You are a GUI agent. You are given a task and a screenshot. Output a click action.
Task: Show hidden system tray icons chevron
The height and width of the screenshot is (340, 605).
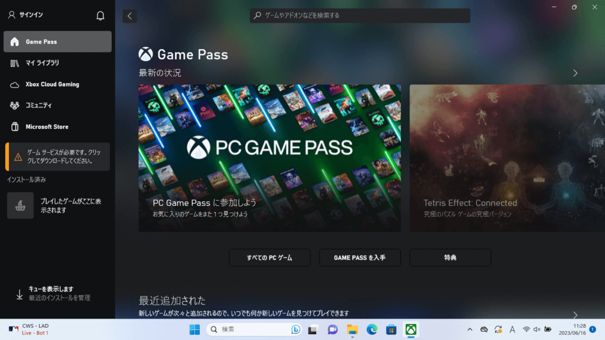[x=470, y=329]
